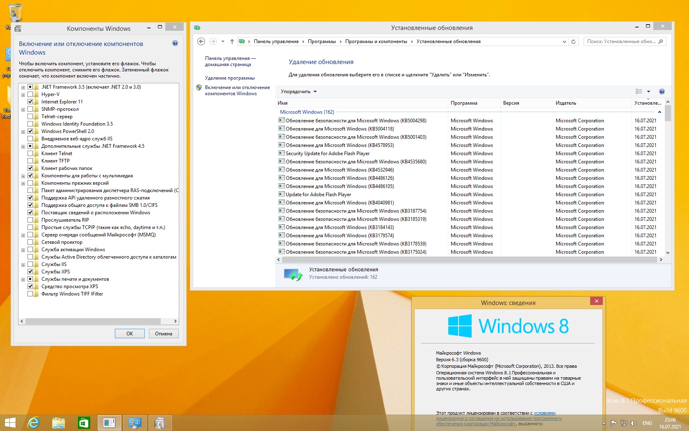
Task: Check the Telnet client (Клиент Telnet) box
Action: point(30,154)
